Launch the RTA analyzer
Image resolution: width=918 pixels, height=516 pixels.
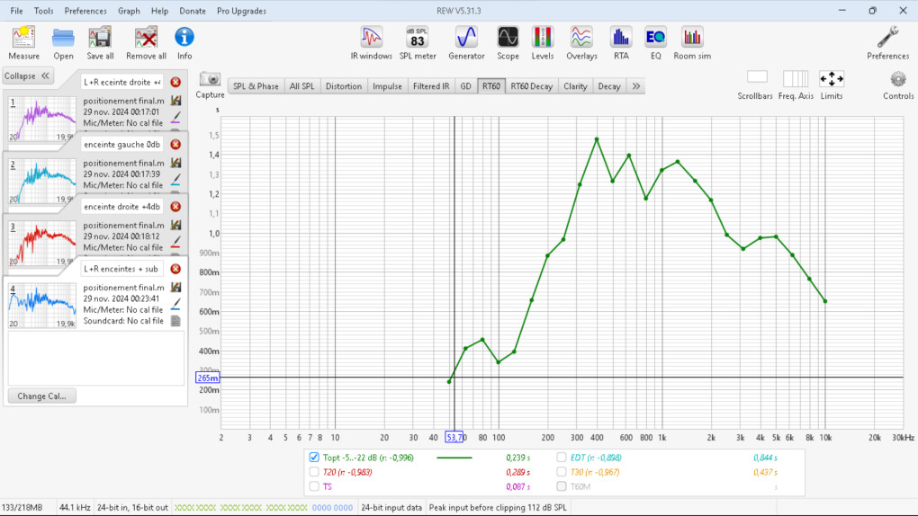[621, 43]
